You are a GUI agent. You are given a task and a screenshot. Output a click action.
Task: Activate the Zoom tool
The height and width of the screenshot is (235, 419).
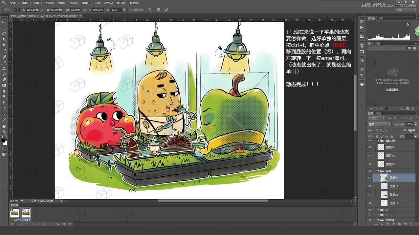tap(4, 132)
